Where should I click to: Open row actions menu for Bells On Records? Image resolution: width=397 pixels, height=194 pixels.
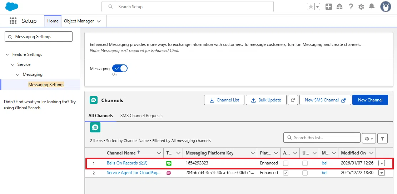point(382,163)
